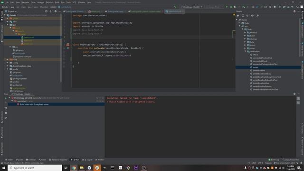304x171 pixels.
Task: Open the Window menu
Action: [81, 2]
